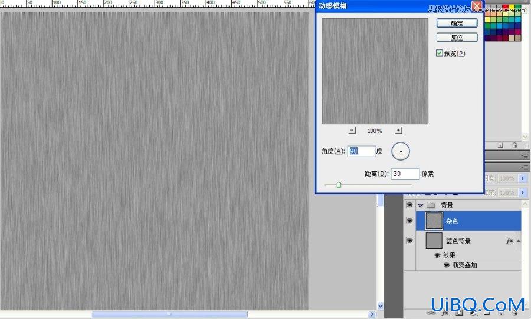Click the 杂色 layer thumbnail
The width and height of the screenshot is (531, 319).
coord(434,221)
